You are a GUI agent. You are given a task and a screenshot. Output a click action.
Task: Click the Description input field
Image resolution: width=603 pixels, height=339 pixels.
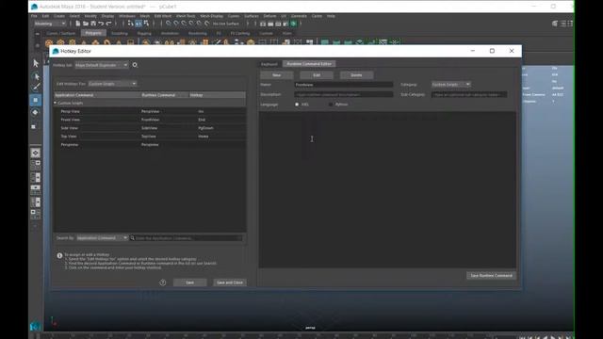[344, 94]
